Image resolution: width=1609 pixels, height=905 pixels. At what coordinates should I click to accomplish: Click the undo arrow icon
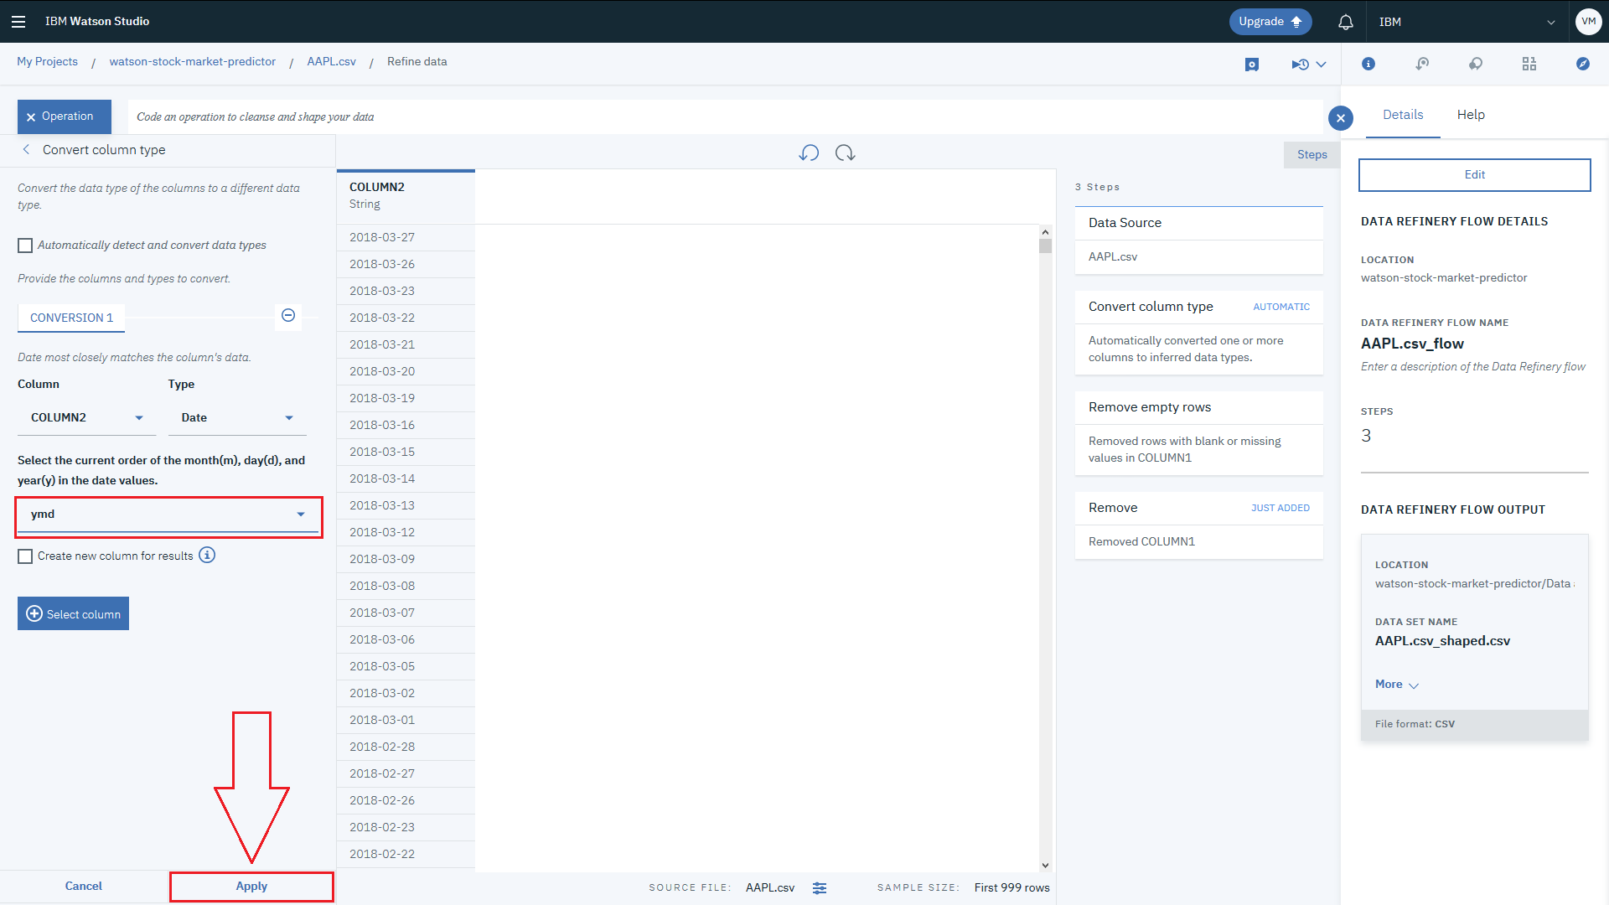pos(809,153)
